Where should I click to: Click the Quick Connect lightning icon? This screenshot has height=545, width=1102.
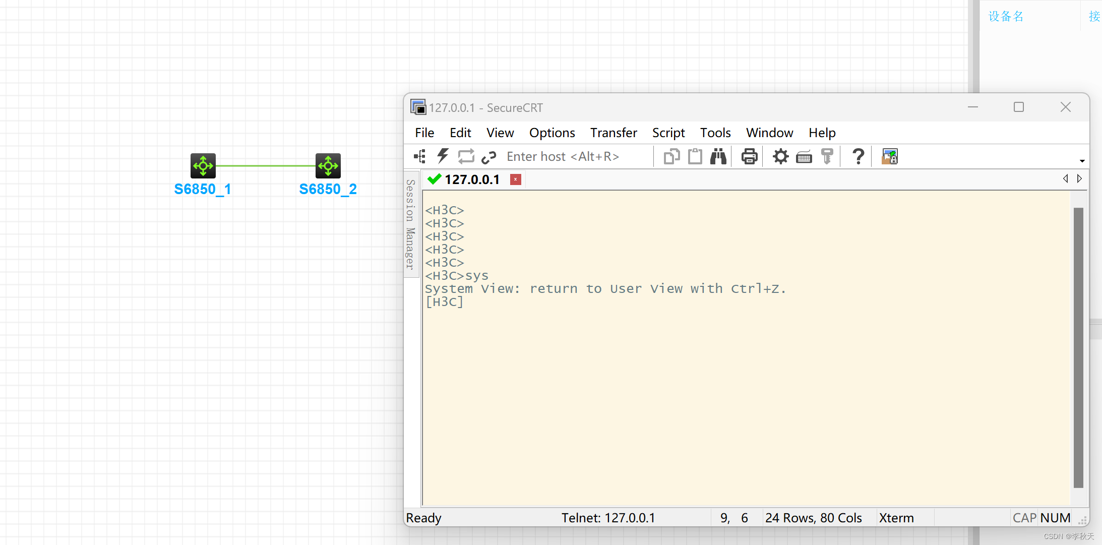pos(443,157)
